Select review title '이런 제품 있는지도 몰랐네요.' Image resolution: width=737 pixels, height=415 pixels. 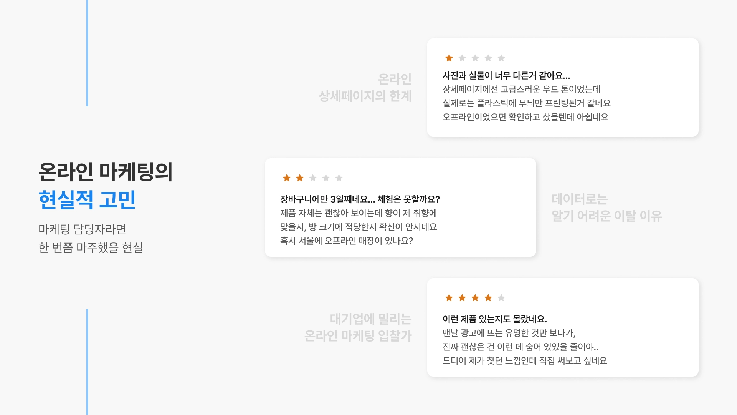[x=494, y=319]
